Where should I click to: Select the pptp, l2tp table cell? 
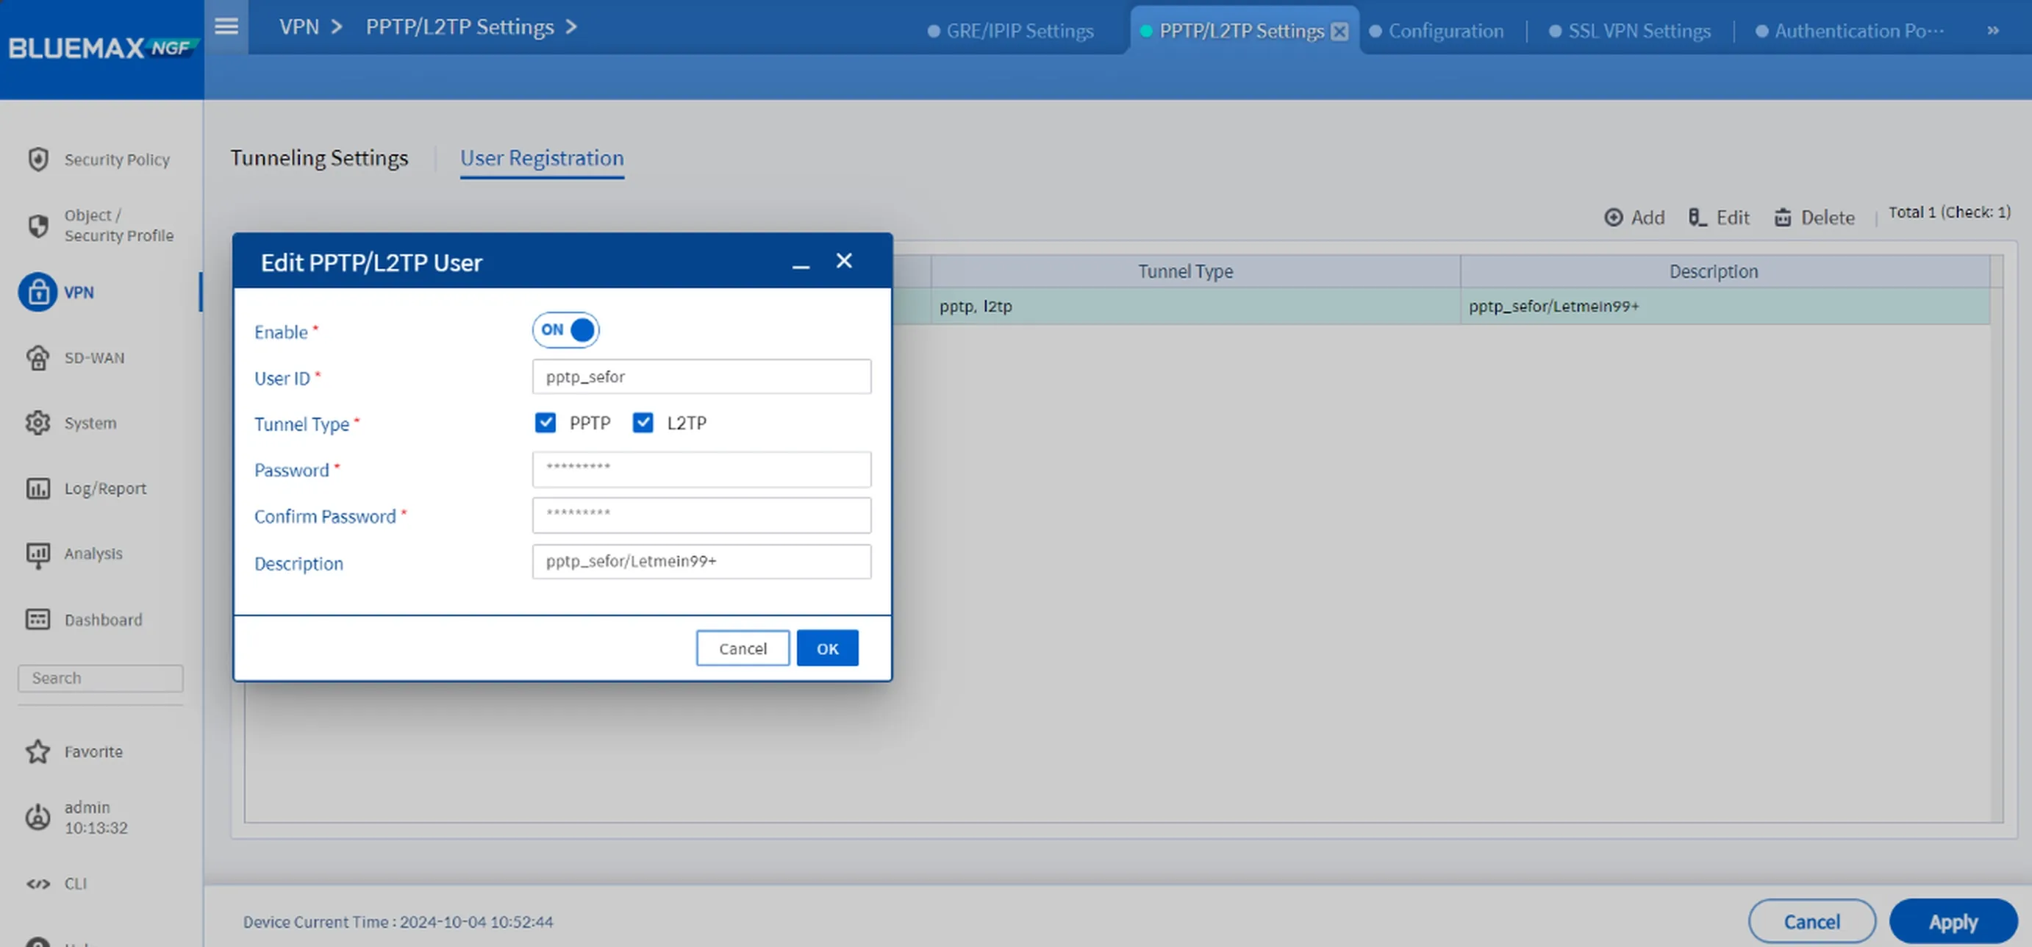1195,306
